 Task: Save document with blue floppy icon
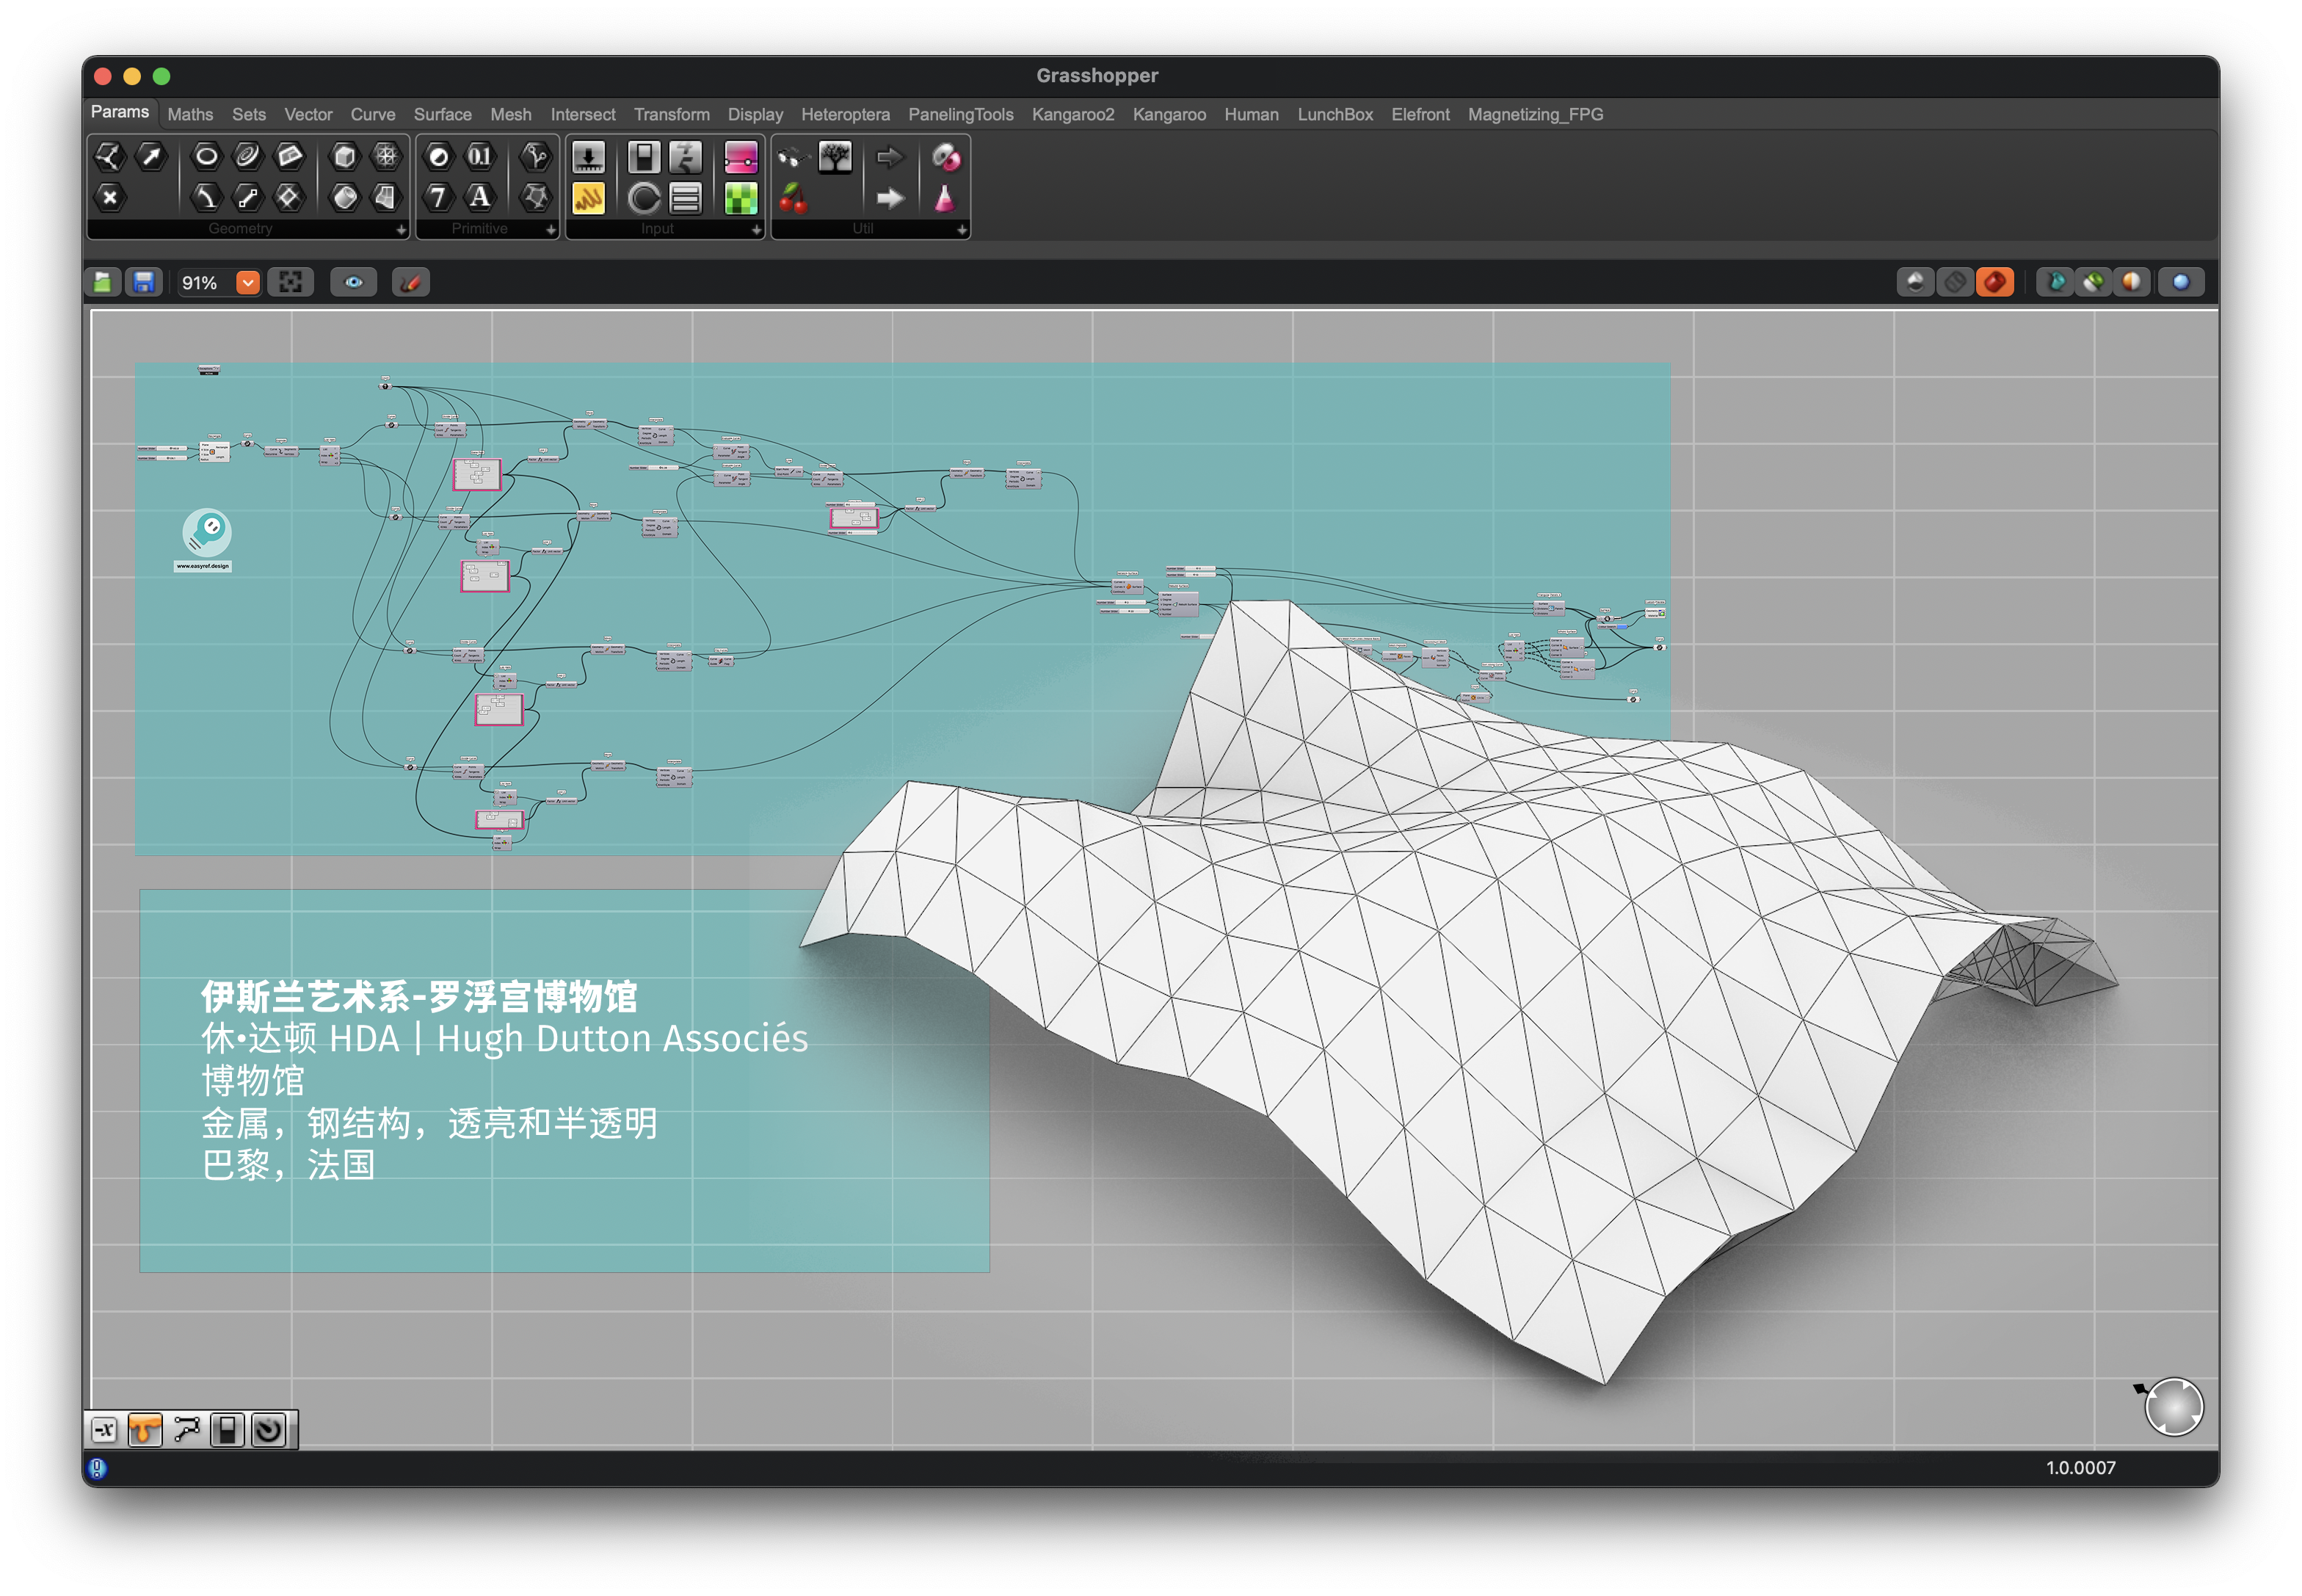pos(144,283)
